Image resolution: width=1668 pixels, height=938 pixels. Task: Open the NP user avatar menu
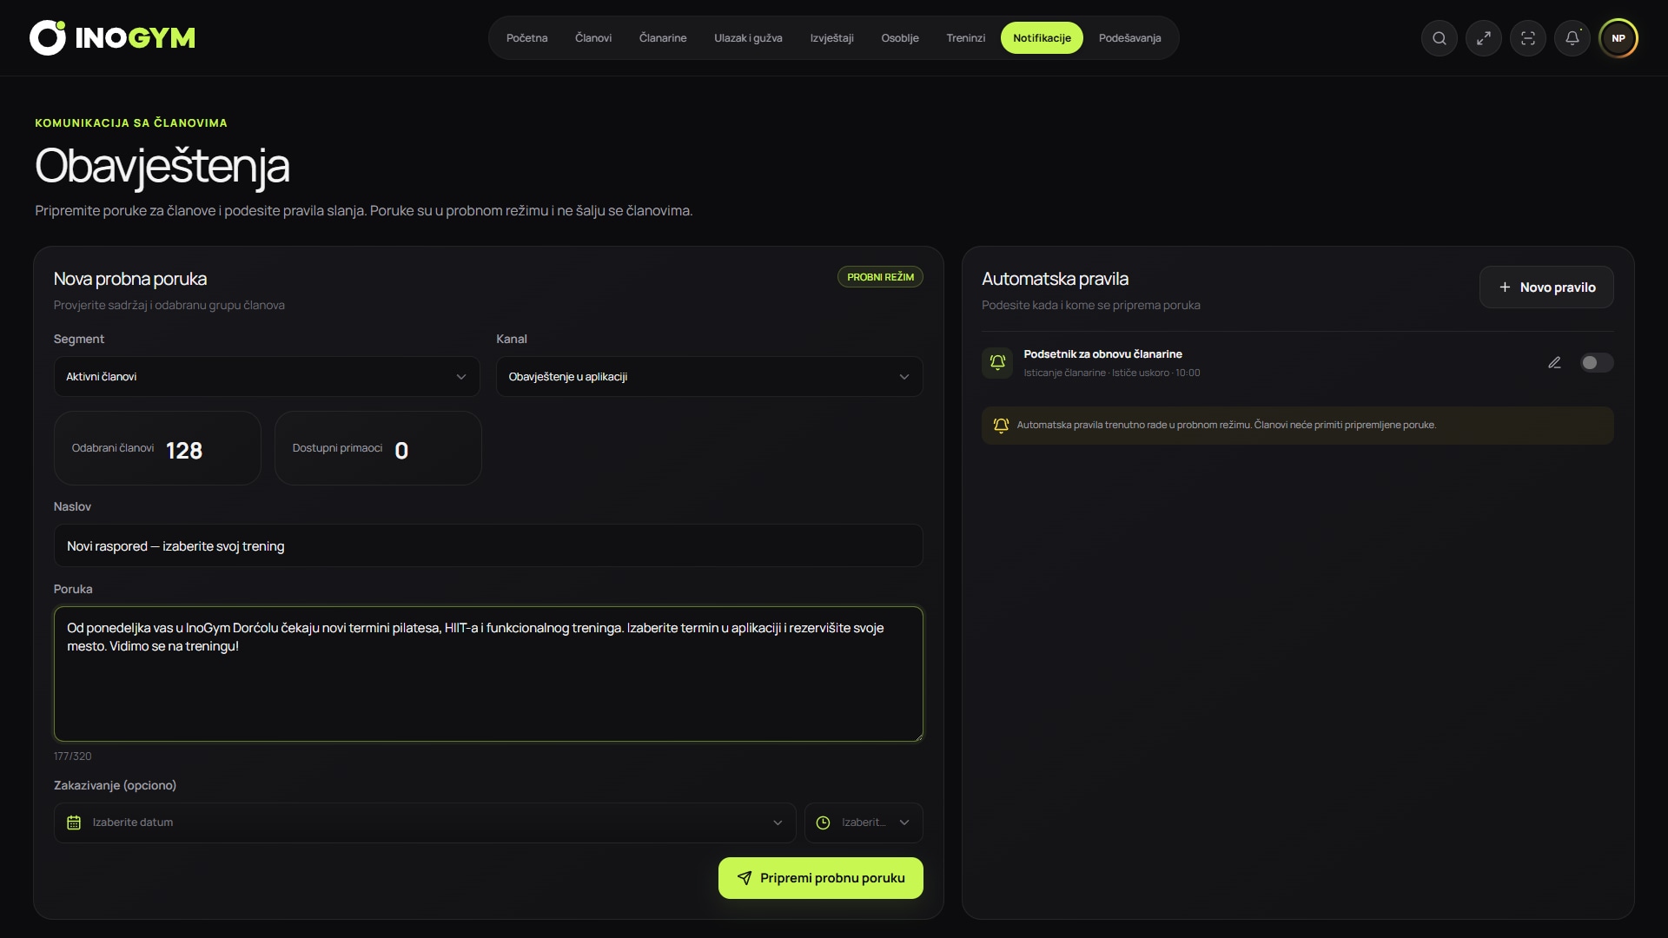point(1618,38)
